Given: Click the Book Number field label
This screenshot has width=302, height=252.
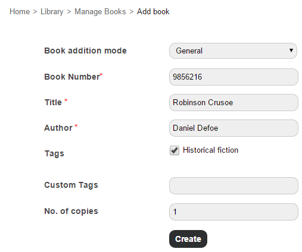Looking at the screenshot, I should coord(73,77).
